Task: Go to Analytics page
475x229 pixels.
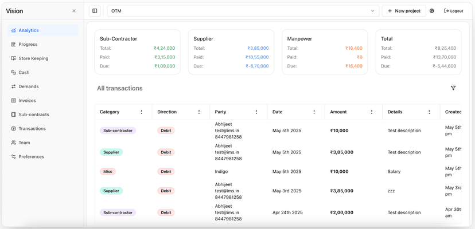Action: coord(43,30)
